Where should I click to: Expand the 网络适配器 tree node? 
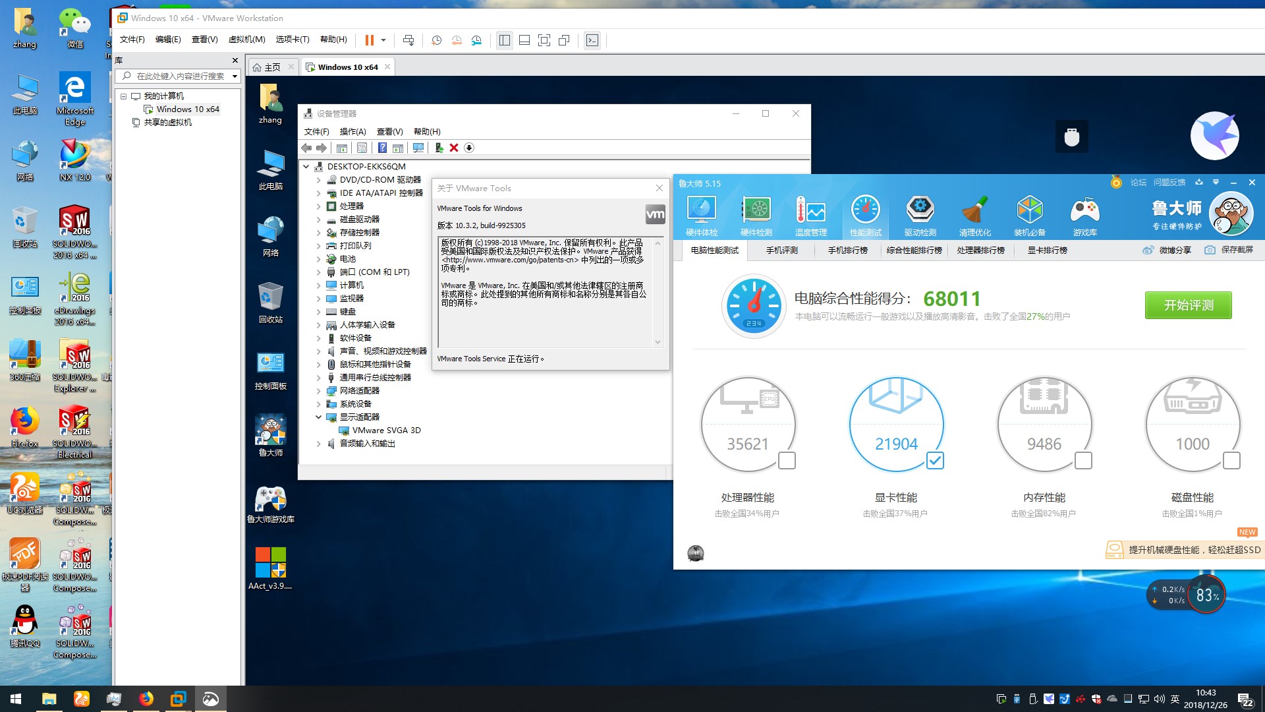click(x=318, y=390)
